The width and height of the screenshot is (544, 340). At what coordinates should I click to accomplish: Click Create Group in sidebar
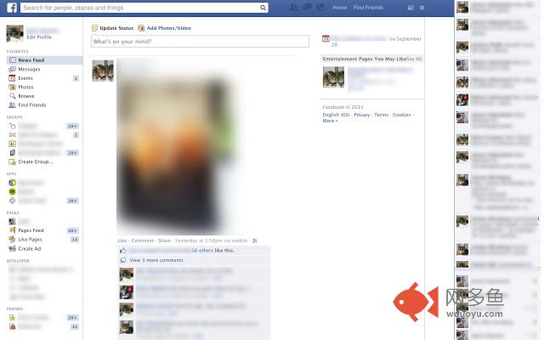click(35, 161)
